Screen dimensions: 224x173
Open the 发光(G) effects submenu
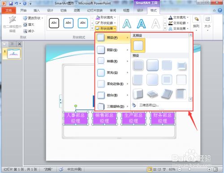point(113,72)
